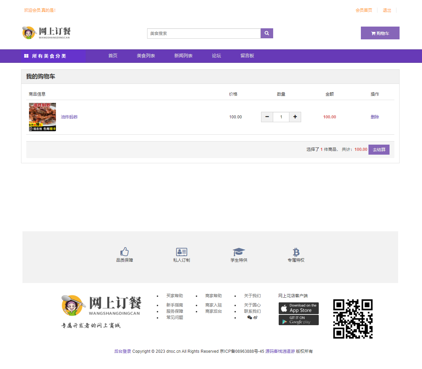Increase quantity with the plus button
The height and width of the screenshot is (369, 422).
[295, 117]
